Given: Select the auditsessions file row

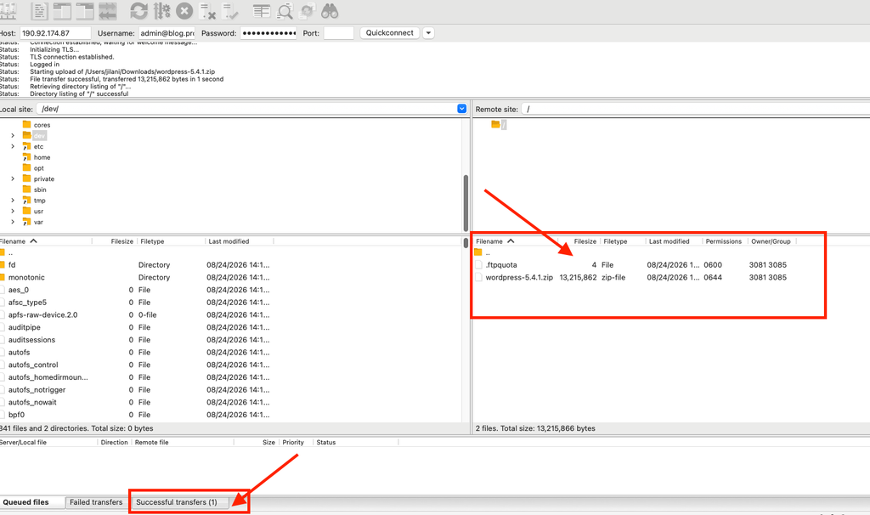Looking at the screenshot, I should (x=230, y=340).
